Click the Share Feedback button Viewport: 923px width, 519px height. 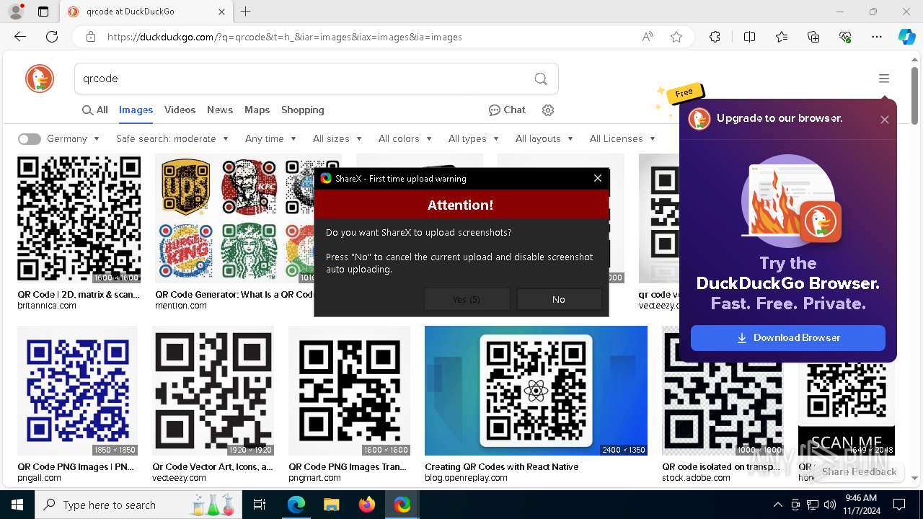(859, 471)
